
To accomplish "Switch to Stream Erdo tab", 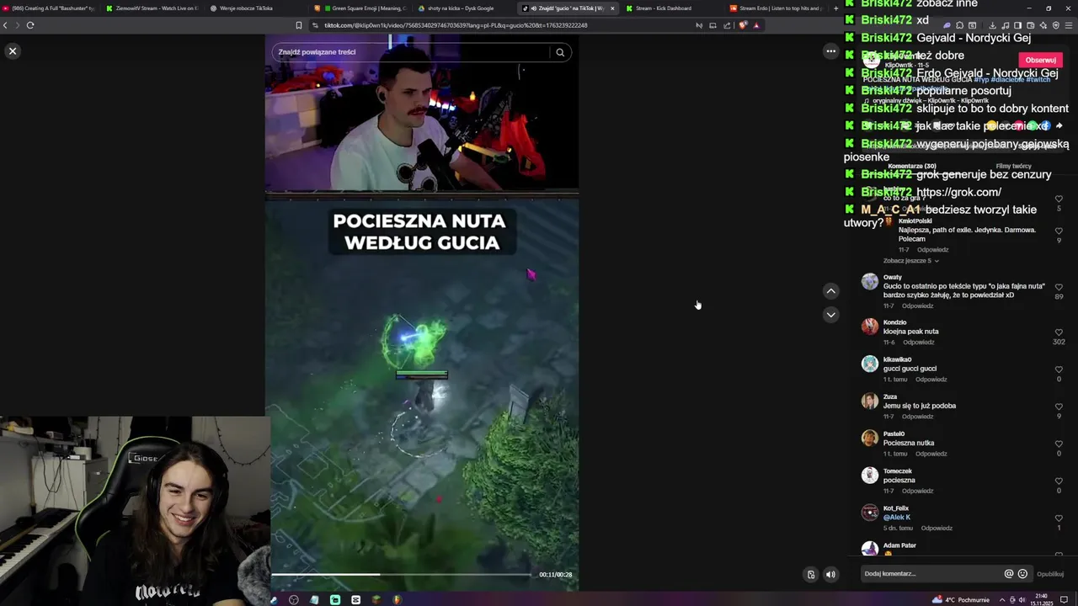I will [775, 8].
